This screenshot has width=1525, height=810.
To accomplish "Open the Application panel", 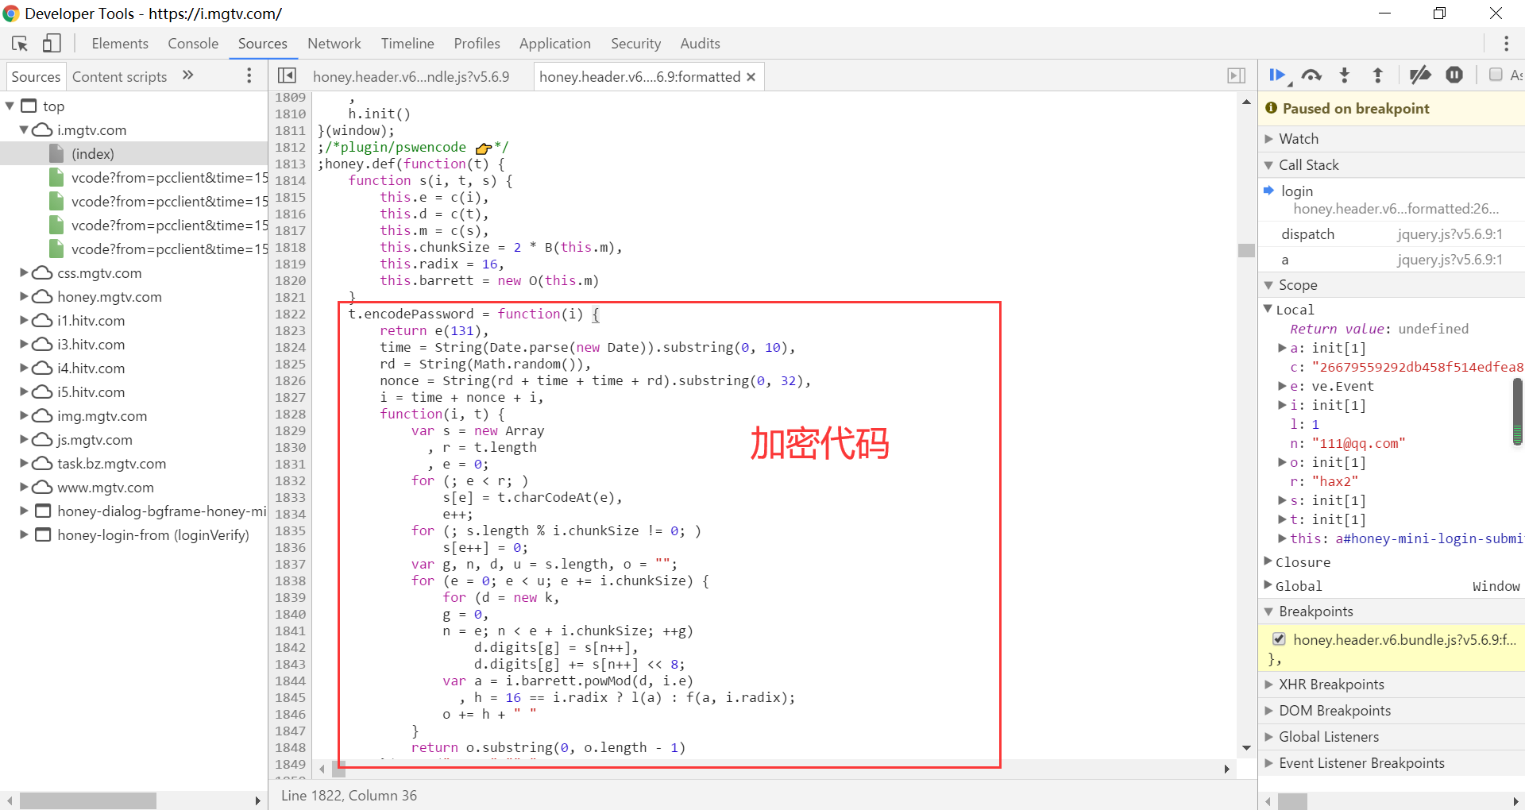I will tap(555, 44).
